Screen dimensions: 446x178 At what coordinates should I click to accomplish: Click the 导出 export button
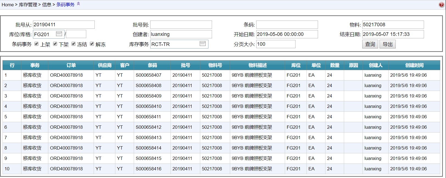(388, 44)
